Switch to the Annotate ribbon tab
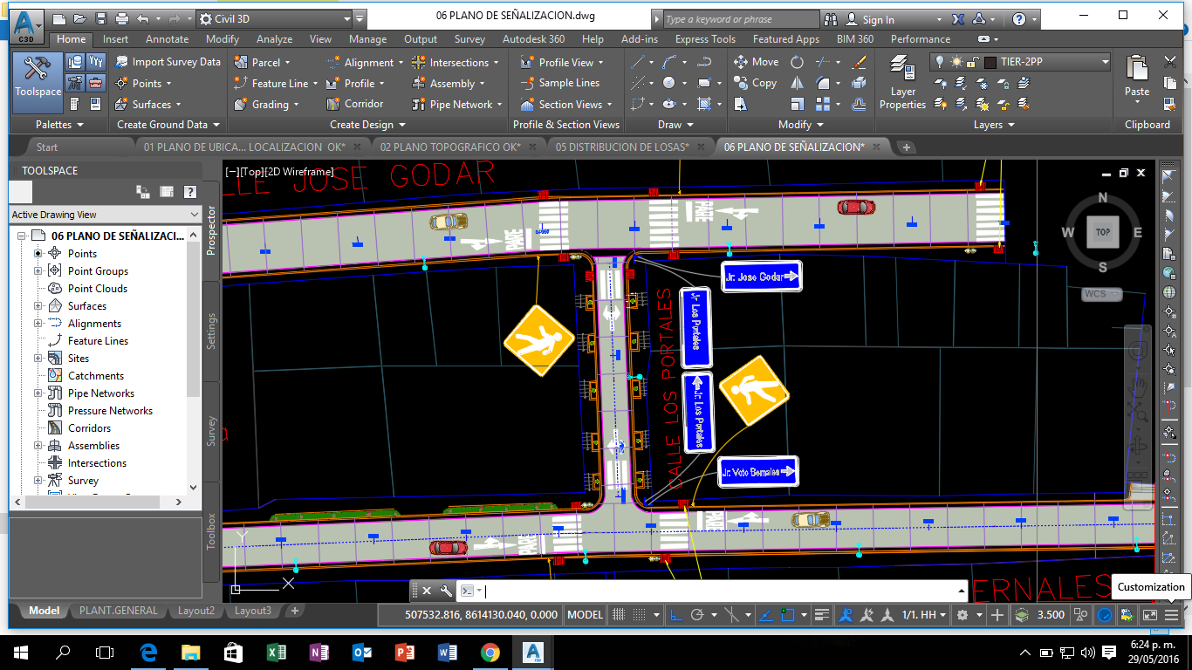The image size is (1192, 670). [166, 38]
